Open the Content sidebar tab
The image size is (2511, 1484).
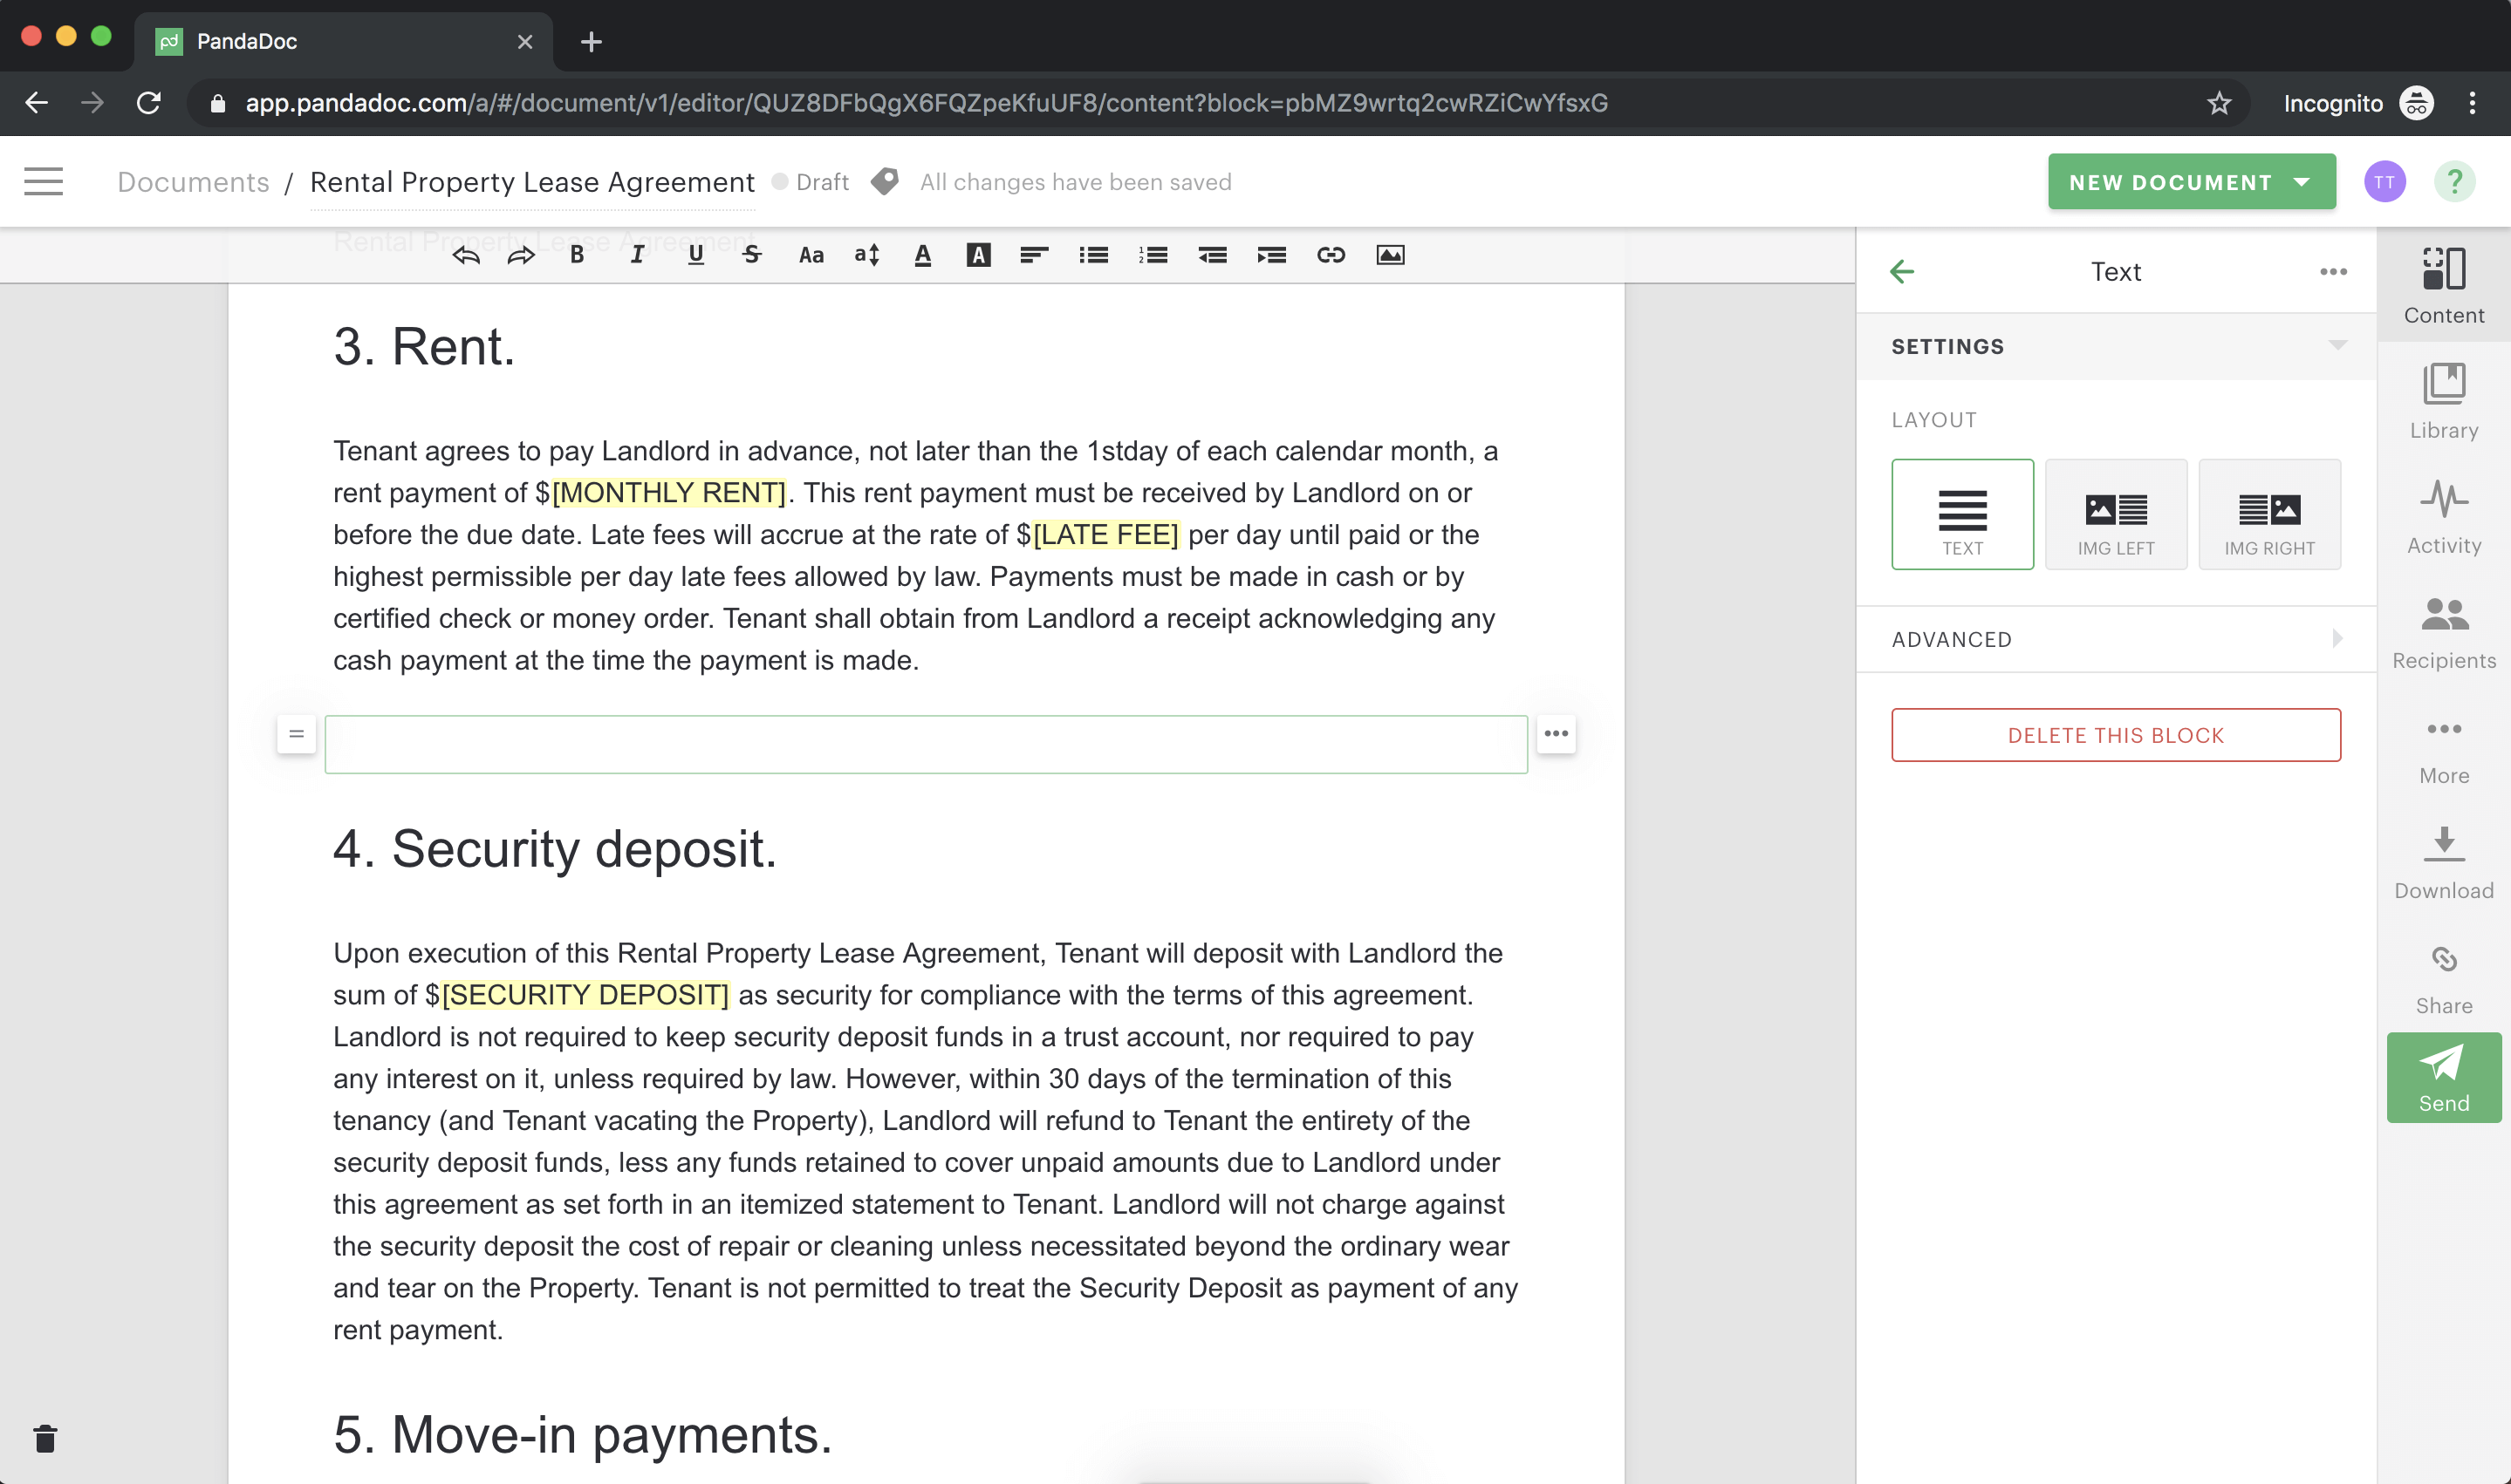pos(2443,286)
